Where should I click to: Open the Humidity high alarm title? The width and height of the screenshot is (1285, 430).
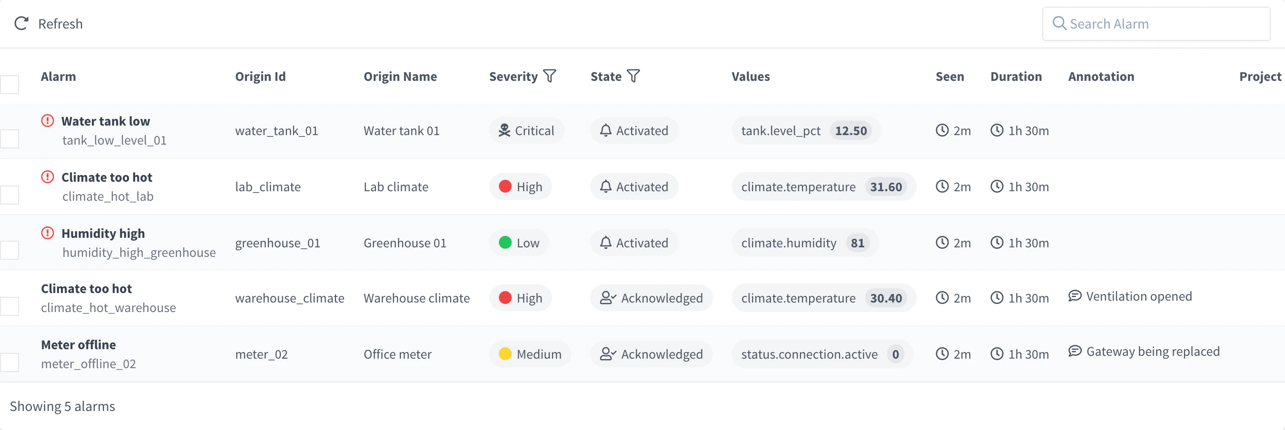click(103, 233)
